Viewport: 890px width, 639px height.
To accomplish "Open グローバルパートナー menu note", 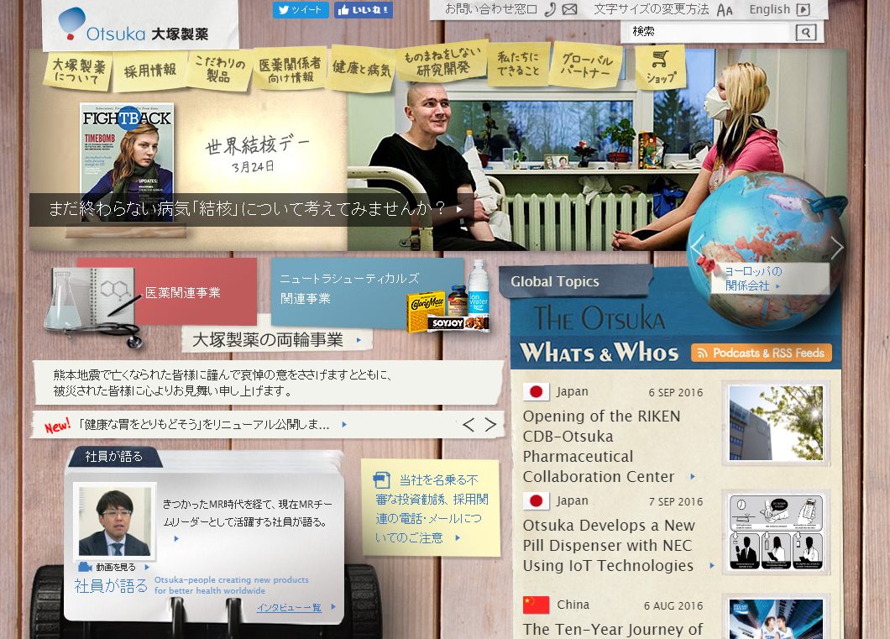I will [587, 65].
